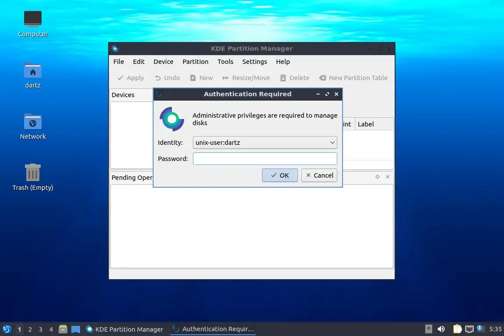
Task: Float the Pending Operations panel
Action: pyautogui.click(x=378, y=177)
